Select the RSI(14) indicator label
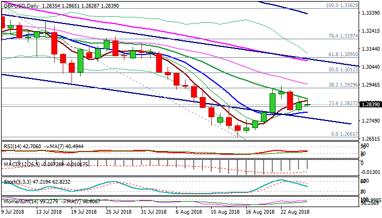This screenshot has height=218, width=382. point(13,146)
